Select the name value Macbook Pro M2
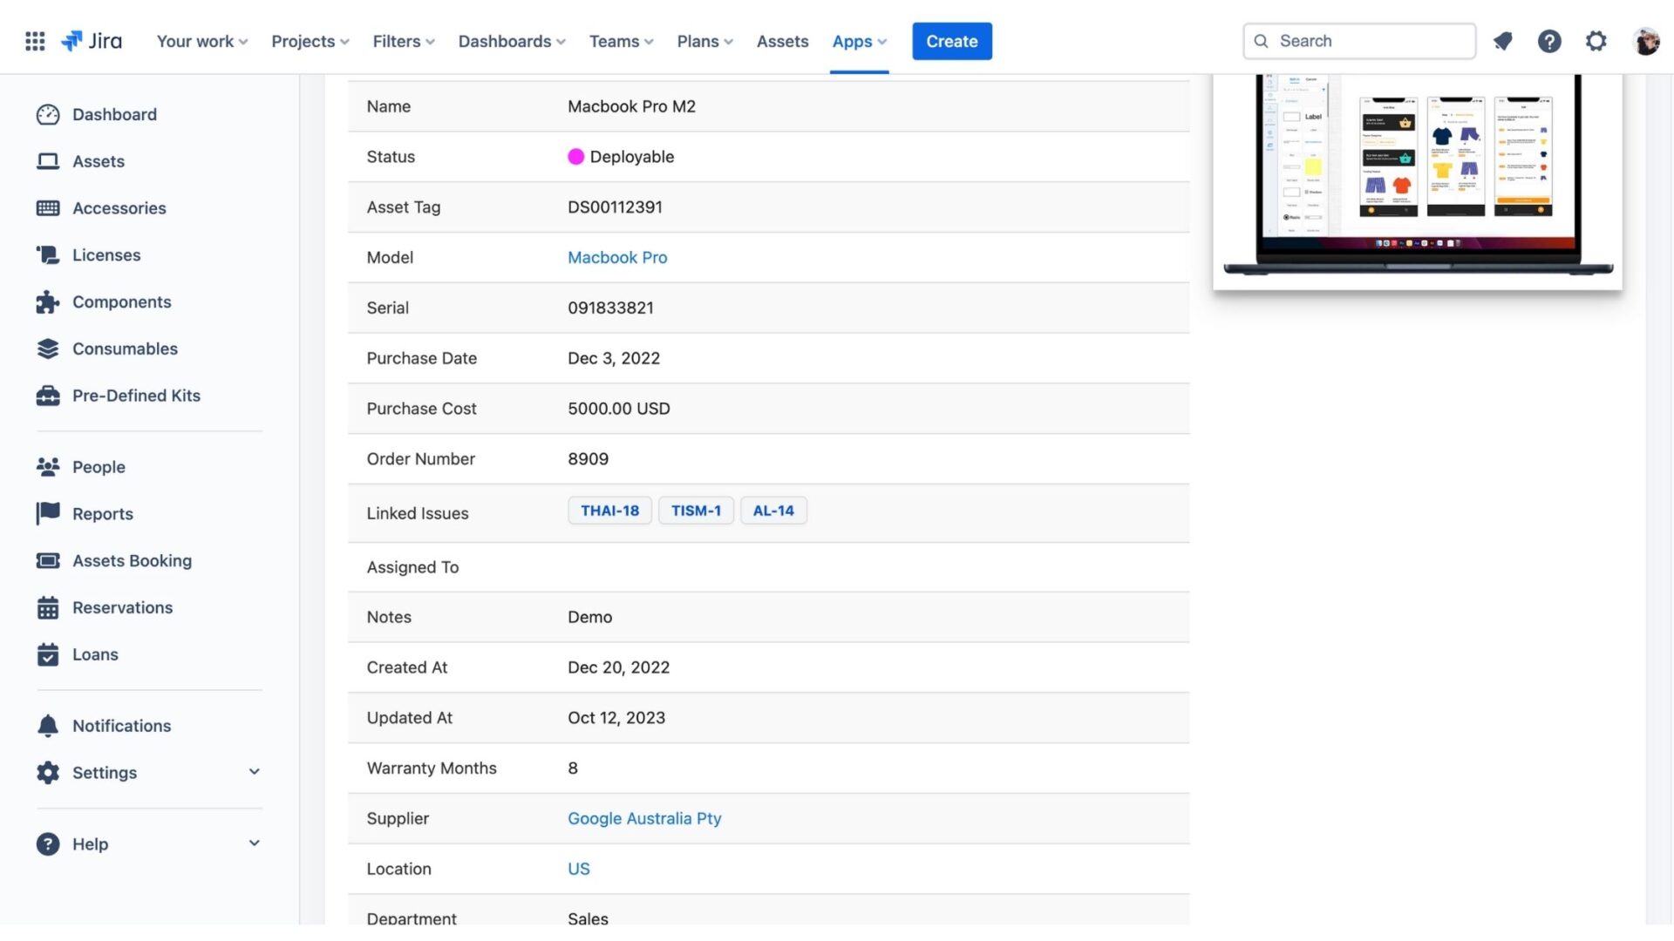This screenshot has height=941, width=1674. point(631,106)
